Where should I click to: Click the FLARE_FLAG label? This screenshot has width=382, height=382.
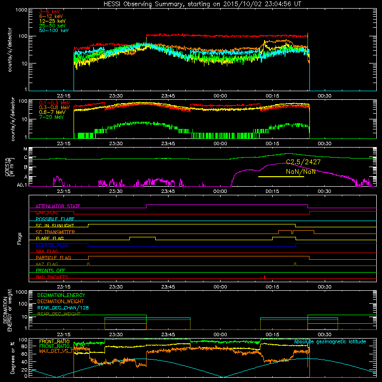click(x=50, y=238)
